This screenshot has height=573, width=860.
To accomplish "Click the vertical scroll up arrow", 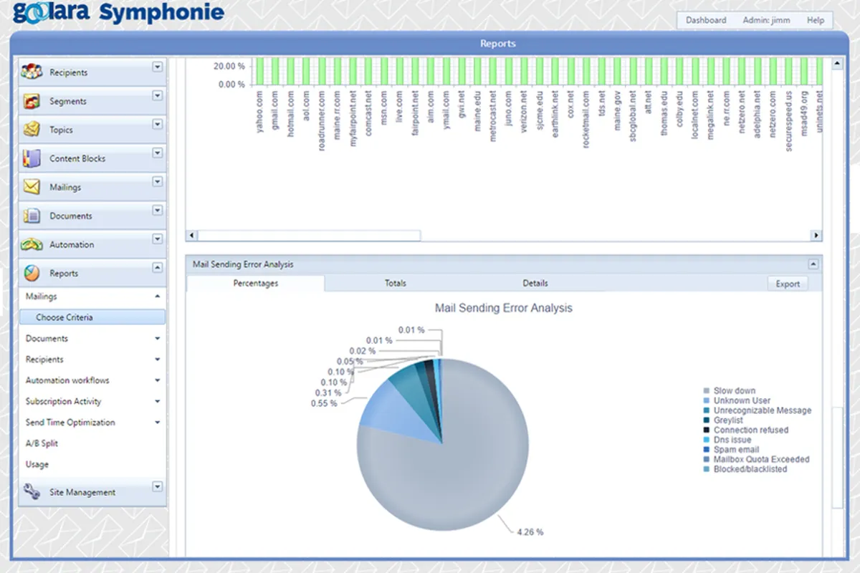I will coord(837,64).
